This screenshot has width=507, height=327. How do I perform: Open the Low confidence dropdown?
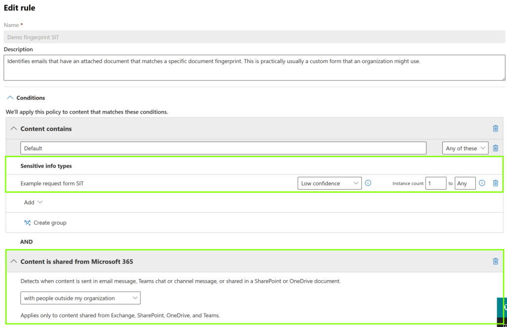point(329,183)
